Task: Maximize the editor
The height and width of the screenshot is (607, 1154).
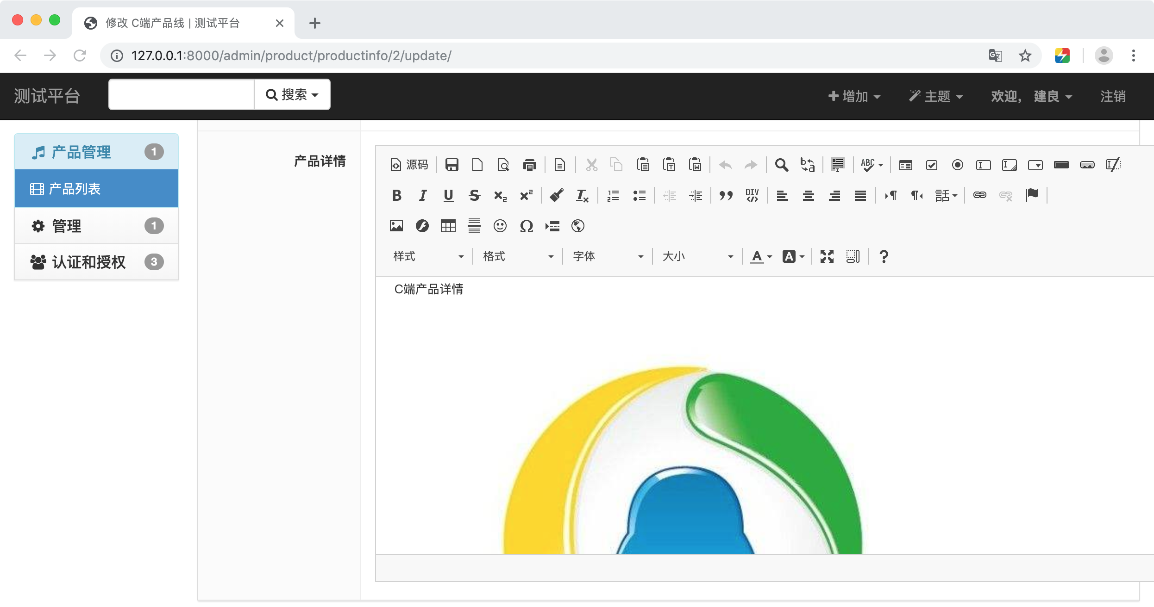Action: point(827,256)
